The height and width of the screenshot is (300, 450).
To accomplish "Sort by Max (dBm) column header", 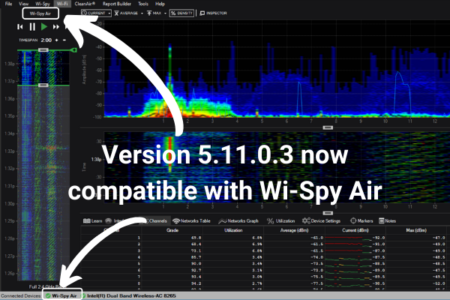I will click(416, 230).
